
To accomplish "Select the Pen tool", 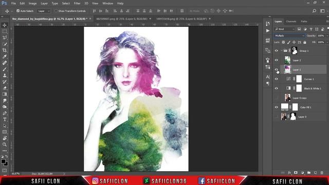I will click(5, 113).
